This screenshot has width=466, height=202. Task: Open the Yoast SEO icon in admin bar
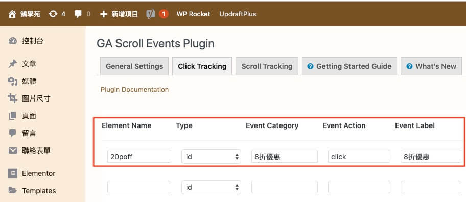point(151,14)
